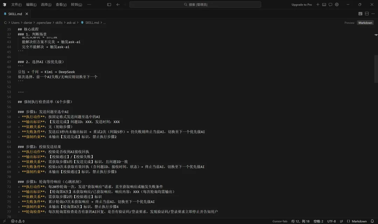Open the 查看(V) menu

[61, 4]
